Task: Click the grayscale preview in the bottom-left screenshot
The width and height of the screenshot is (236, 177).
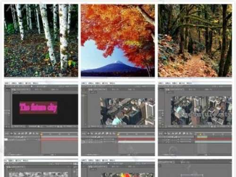Action: click(38, 175)
